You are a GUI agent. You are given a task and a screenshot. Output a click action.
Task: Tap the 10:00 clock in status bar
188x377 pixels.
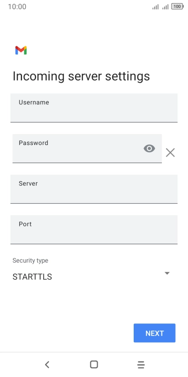pos(17,7)
